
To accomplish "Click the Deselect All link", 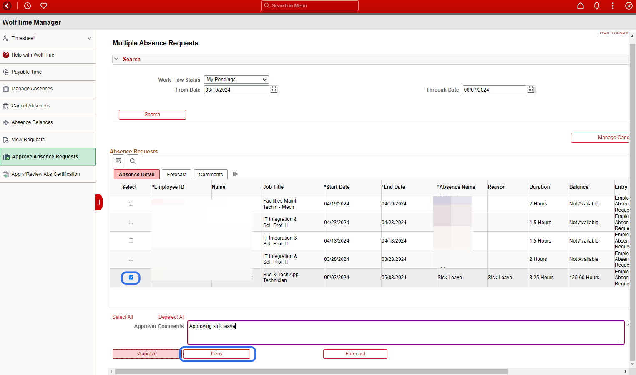I will click(x=171, y=317).
